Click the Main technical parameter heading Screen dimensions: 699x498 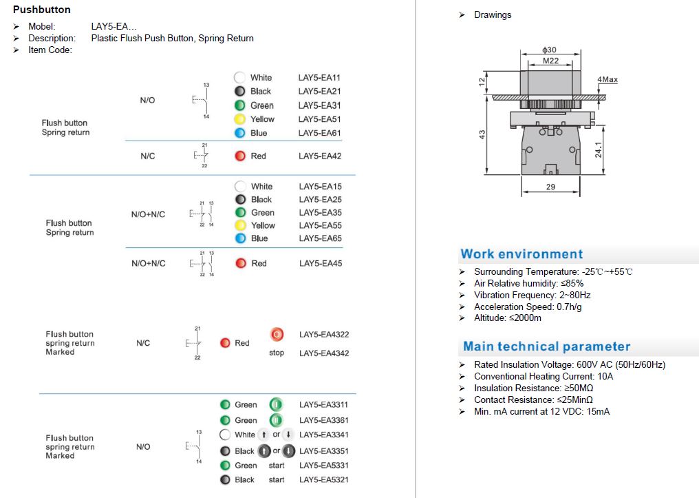546,346
